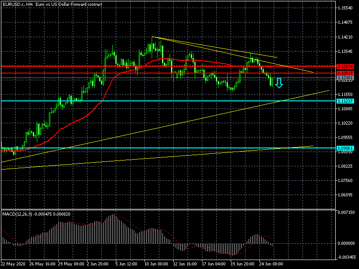Viewport: 359px width, 269px height.
Task: Click the 1.10220 price scale value
Action: (345, 123)
